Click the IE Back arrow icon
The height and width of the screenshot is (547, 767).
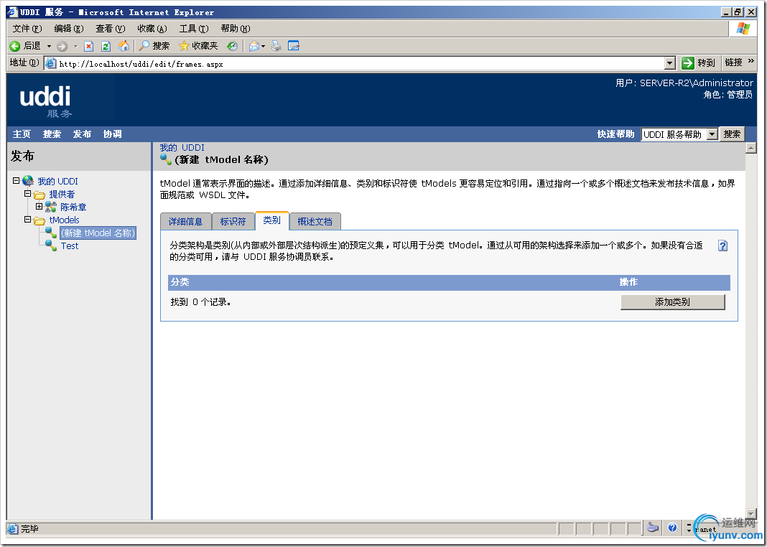15,46
